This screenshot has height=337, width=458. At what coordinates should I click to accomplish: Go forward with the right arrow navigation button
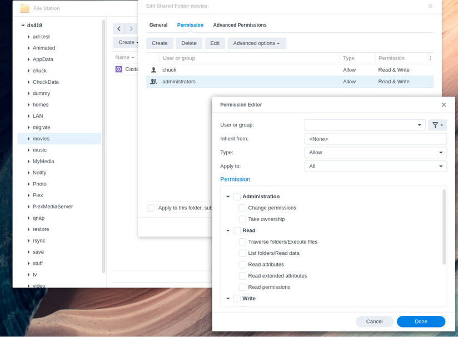point(131,29)
